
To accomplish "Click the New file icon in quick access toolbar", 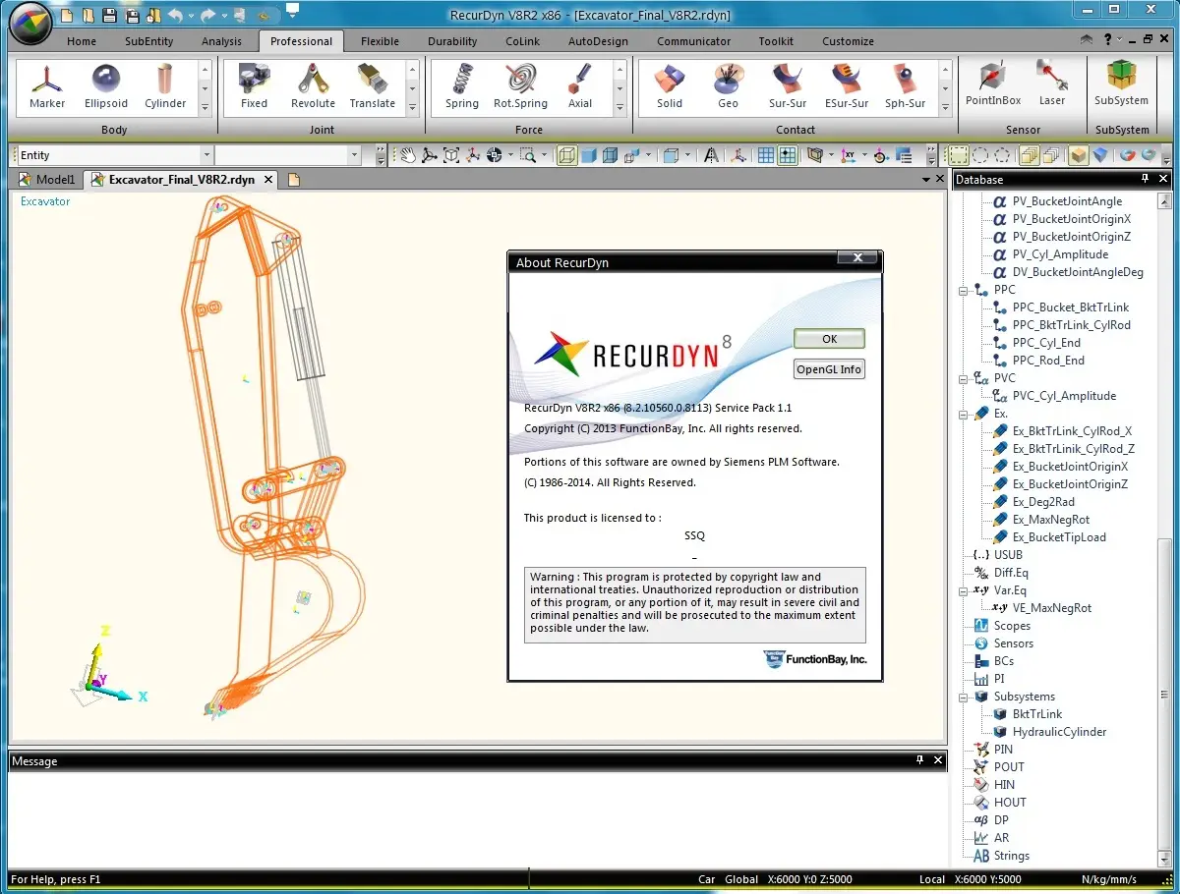I will coord(67,15).
